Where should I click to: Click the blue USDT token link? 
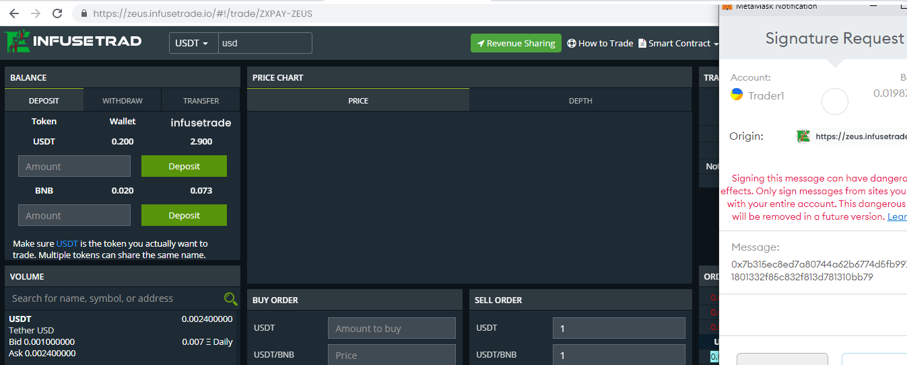[67, 243]
